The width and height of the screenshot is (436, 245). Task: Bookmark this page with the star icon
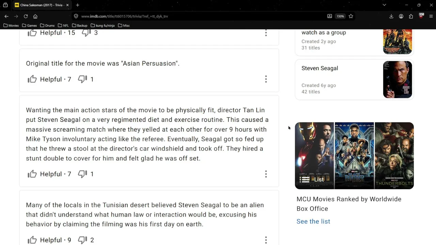click(x=351, y=16)
